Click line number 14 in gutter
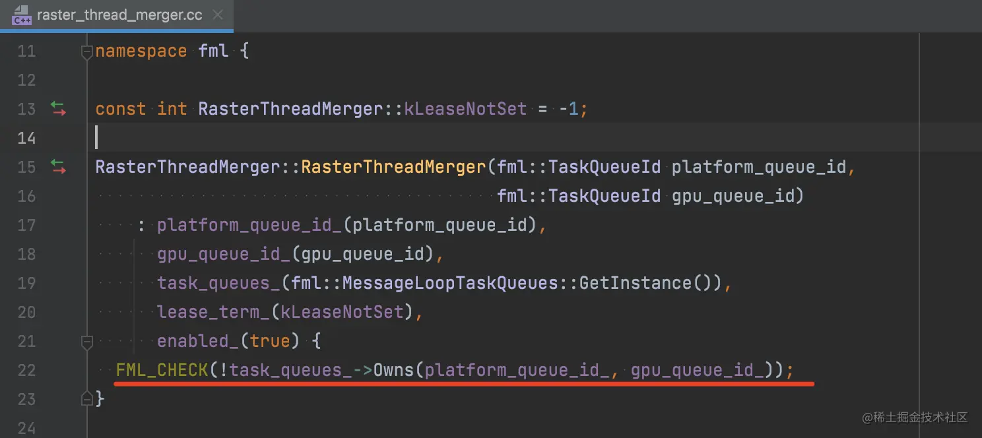 pyautogui.click(x=26, y=138)
